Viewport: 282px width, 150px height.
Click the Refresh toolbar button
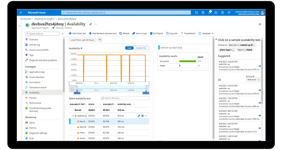pyautogui.click(x=124, y=33)
